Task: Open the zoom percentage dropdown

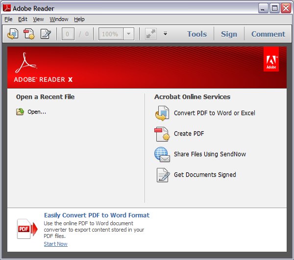Action: (x=129, y=34)
